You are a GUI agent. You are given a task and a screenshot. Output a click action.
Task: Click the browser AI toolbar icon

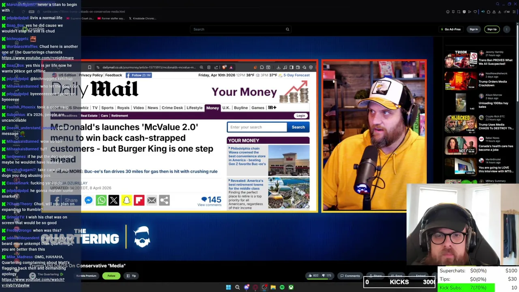[x=507, y=12]
